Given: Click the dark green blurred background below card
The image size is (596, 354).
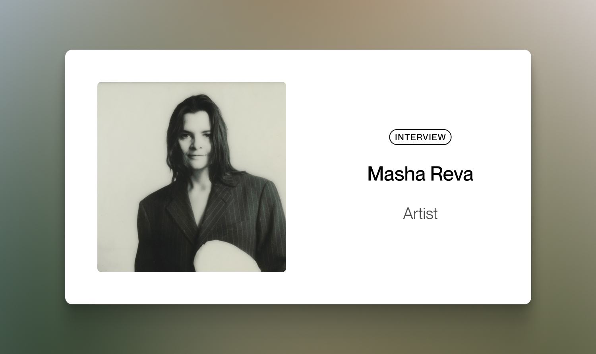Looking at the screenshot, I should [x=298, y=330].
